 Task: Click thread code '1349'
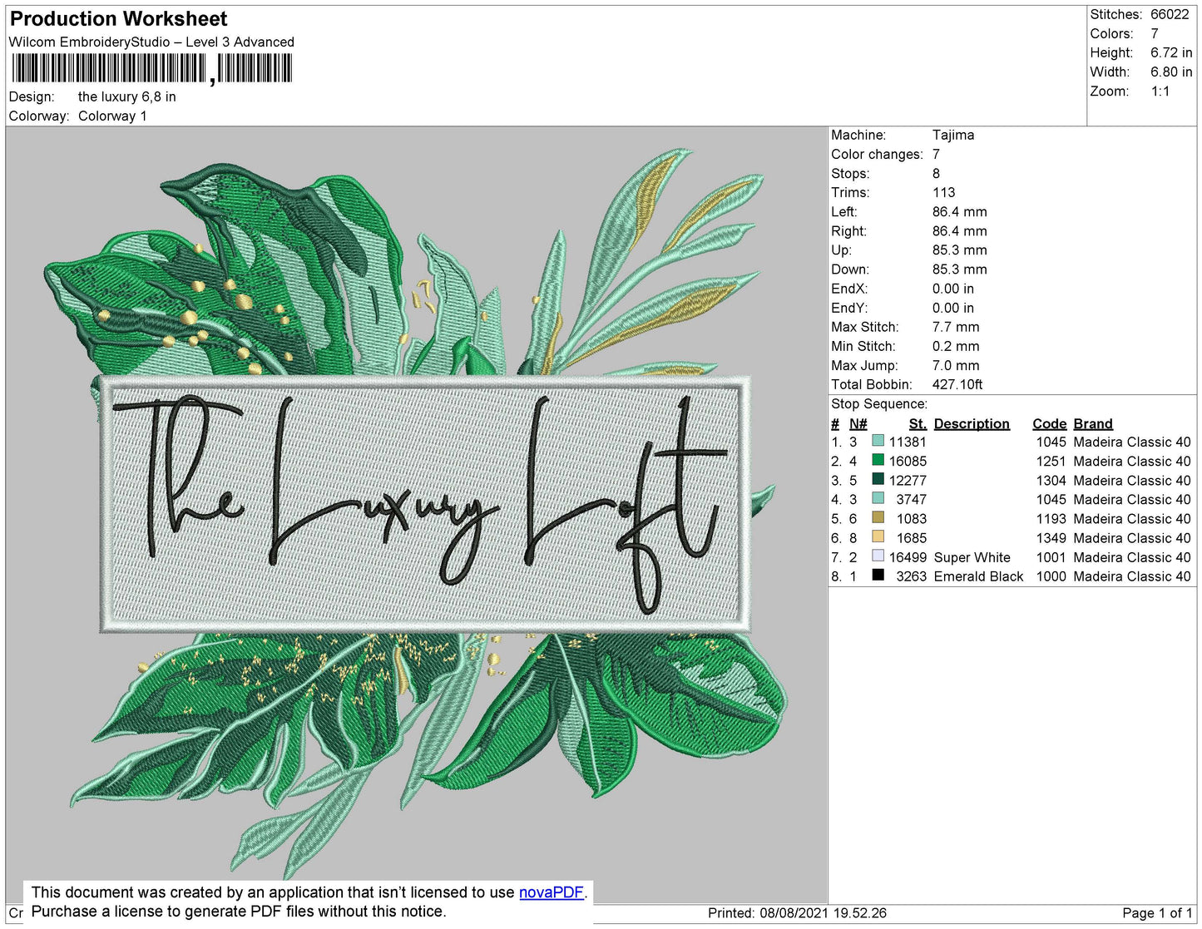point(1051,538)
